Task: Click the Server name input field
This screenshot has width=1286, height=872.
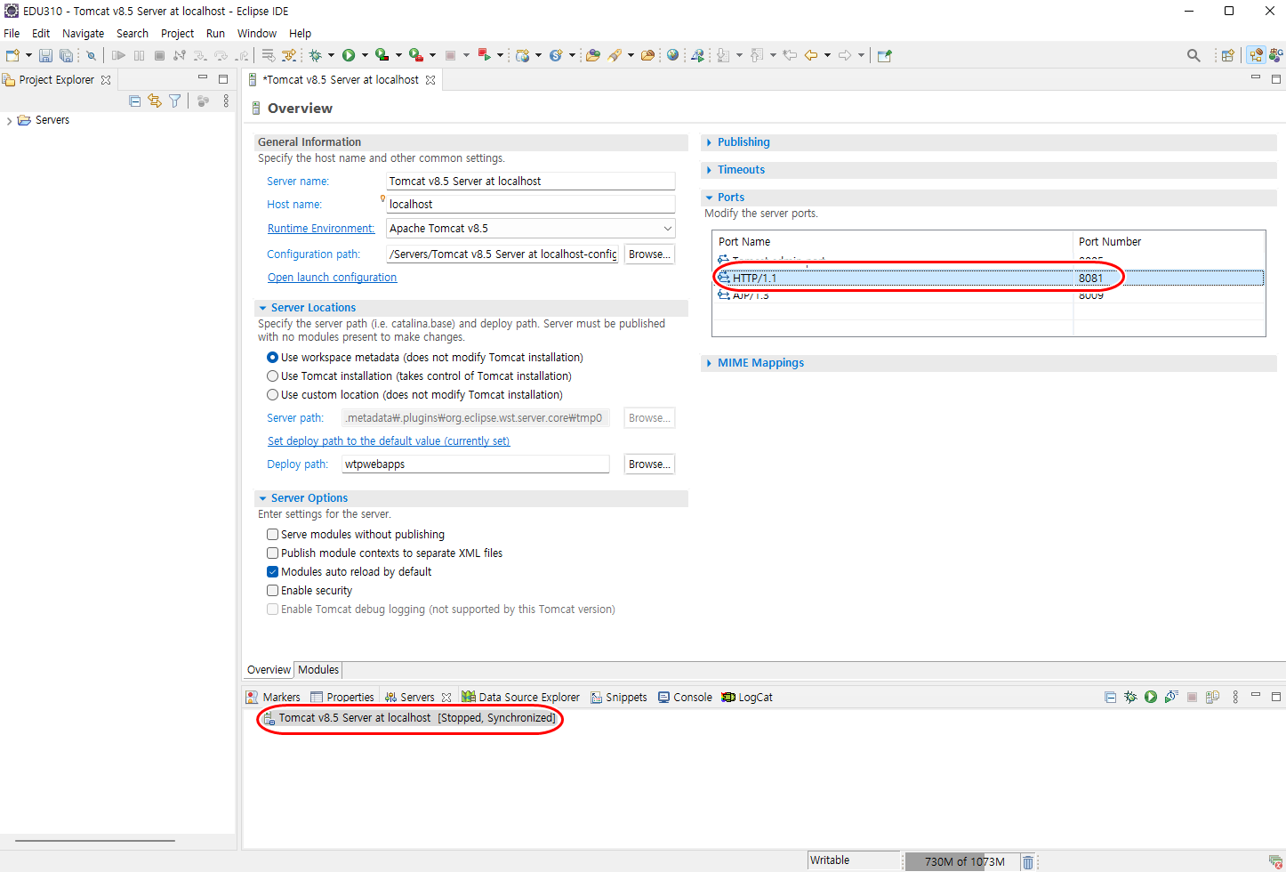Action: tap(530, 182)
